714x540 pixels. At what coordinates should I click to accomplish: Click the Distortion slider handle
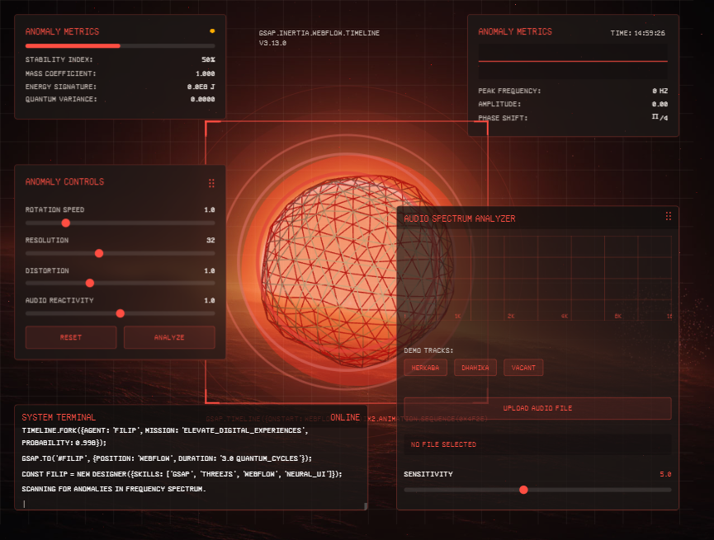(90, 283)
